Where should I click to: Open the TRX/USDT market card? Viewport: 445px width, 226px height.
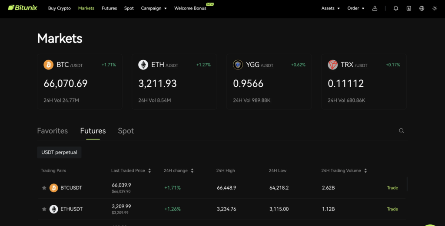tap(364, 82)
